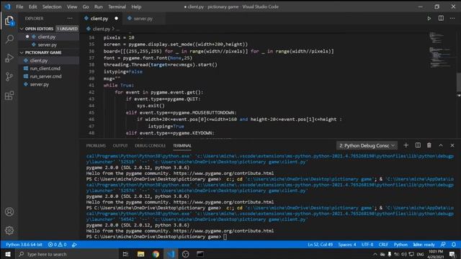
Task: Open the Terminal menu
Action: click(x=117, y=6)
